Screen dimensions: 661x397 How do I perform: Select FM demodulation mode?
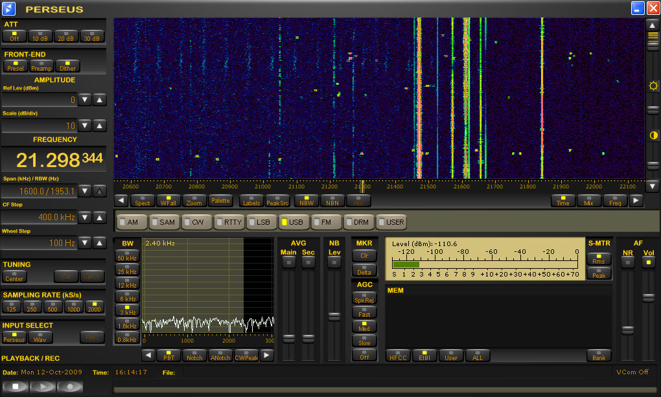[x=325, y=221]
